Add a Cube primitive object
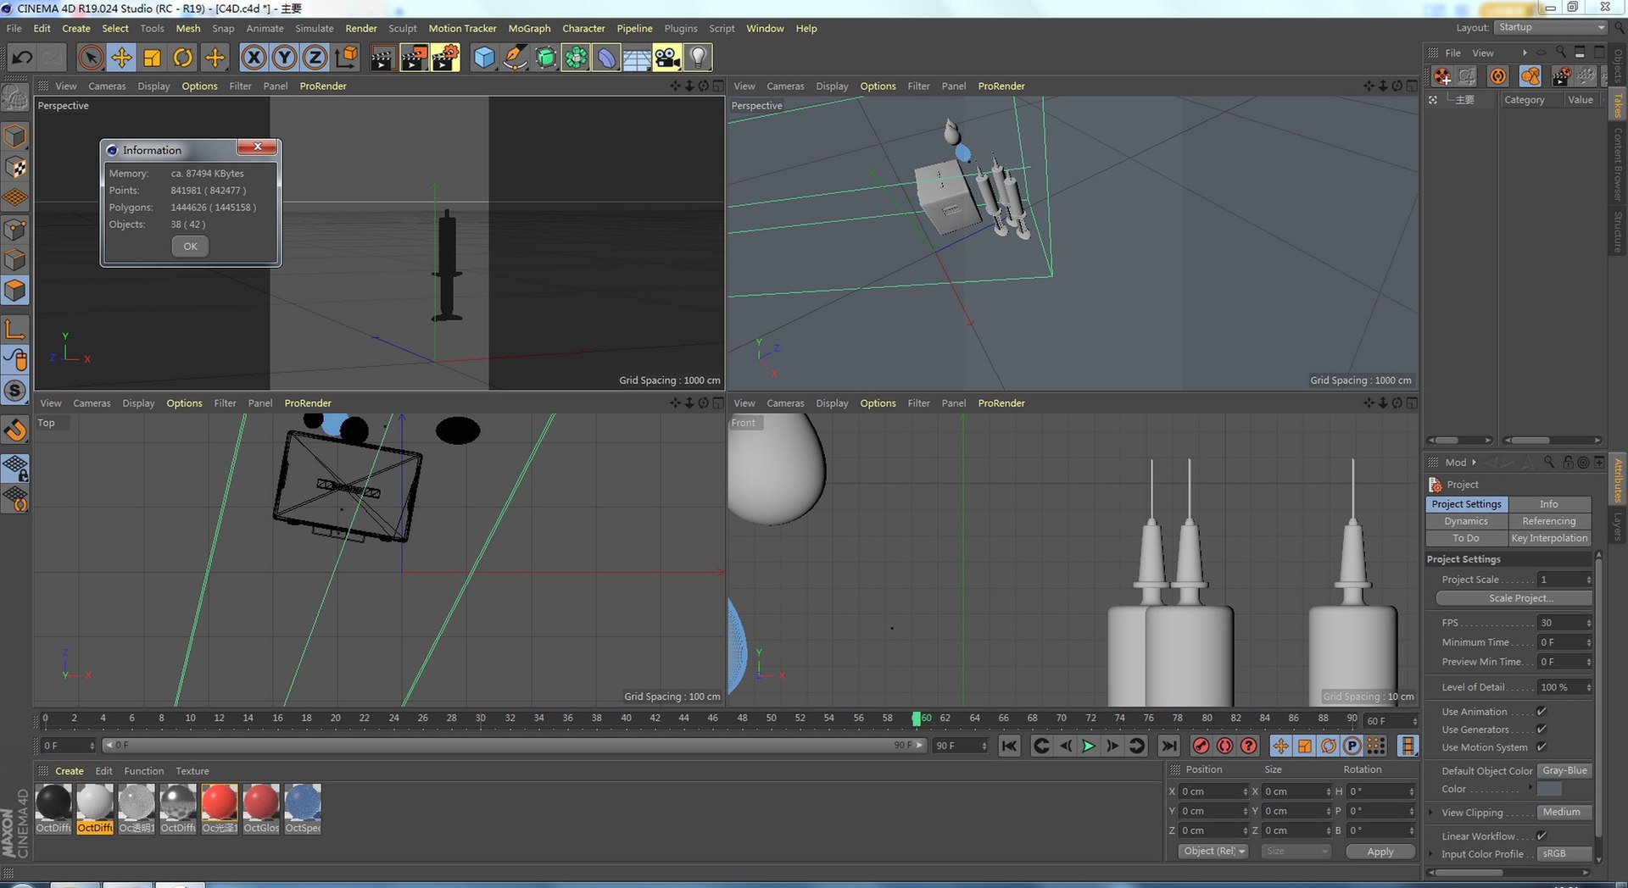The image size is (1628, 888). pyautogui.click(x=483, y=58)
